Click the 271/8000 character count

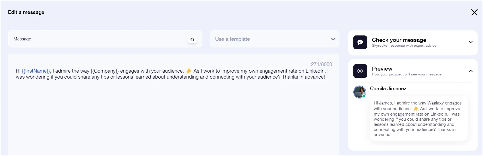point(321,64)
